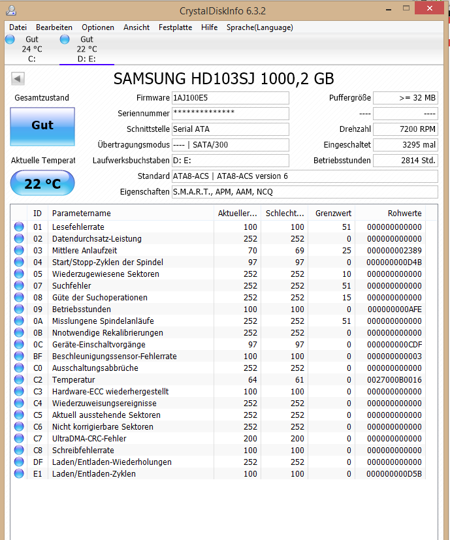Click status icon for Geräte-Einschaltvorgänge
The width and height of the screenshot is (450, 540).
[19, 344]
